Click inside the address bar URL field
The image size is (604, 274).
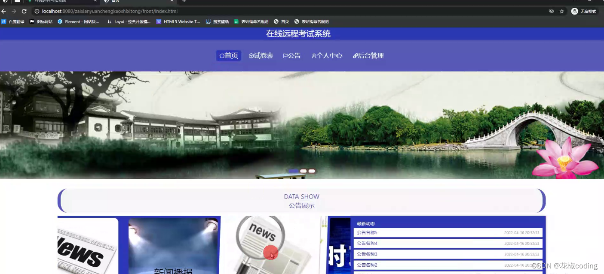pos(107,11)
